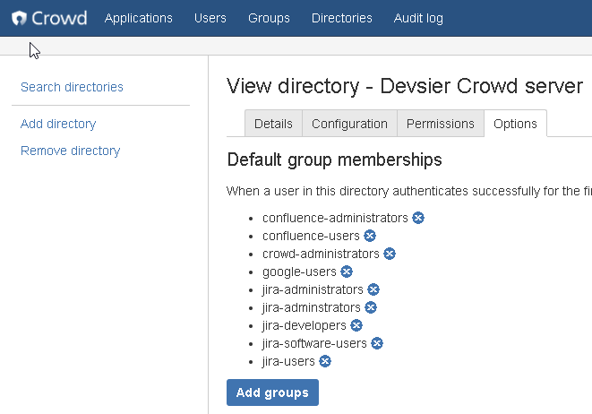Remove google-users group via its x icon
Image resolution: width=592 pixels, height=414 pixels.
click(347, 272)
